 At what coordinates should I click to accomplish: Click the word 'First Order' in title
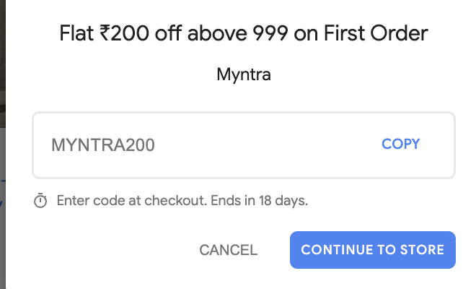pos(376,33)
